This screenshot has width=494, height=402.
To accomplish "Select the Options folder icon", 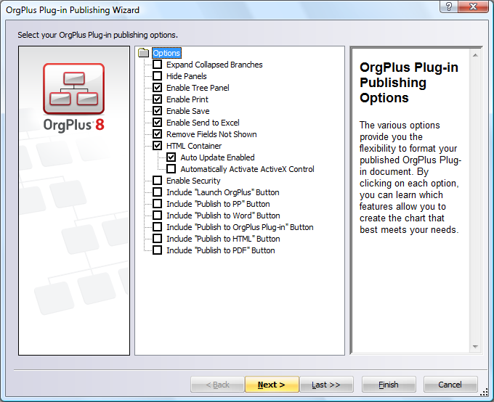I will pos(144,53).
